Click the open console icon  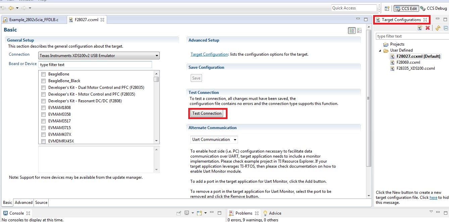(199, 213)
